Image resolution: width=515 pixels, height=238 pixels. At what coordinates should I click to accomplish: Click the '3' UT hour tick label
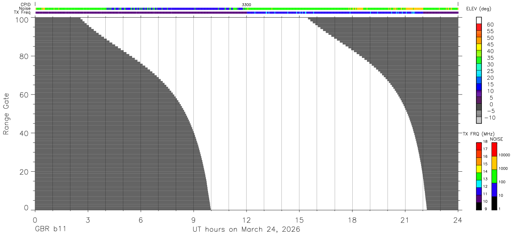88,220
